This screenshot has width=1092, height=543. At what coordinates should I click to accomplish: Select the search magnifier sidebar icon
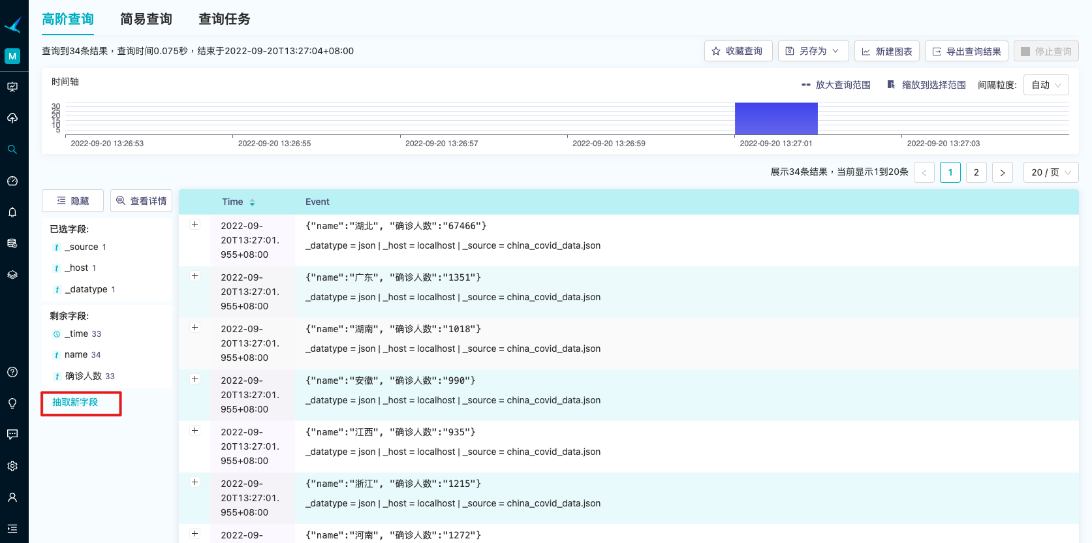[x=12, y=149]
